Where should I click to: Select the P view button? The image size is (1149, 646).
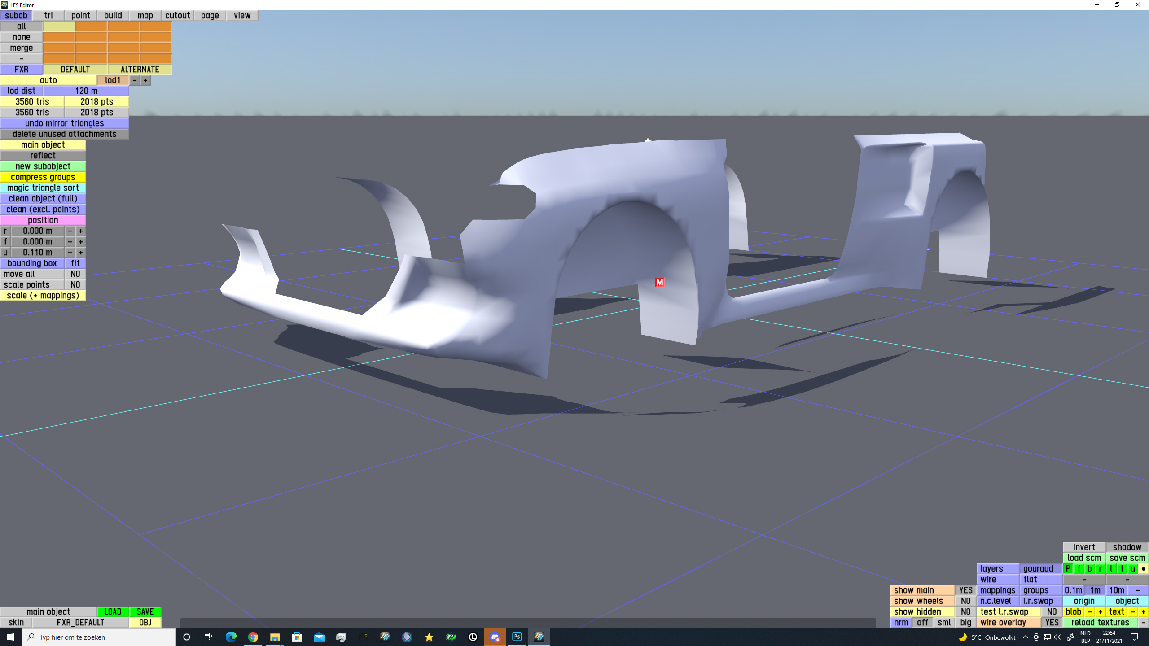point(1068,569)
